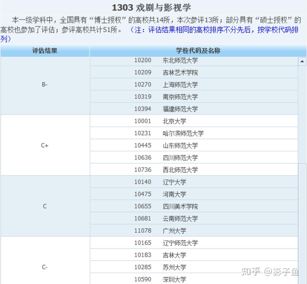Click row 10681 云南师范大学

194,218
